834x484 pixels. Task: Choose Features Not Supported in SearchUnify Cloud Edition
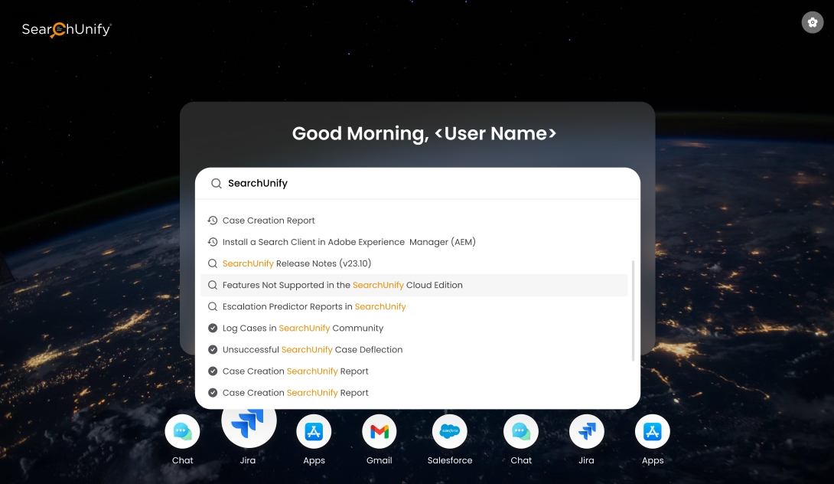tap(342, 285)
